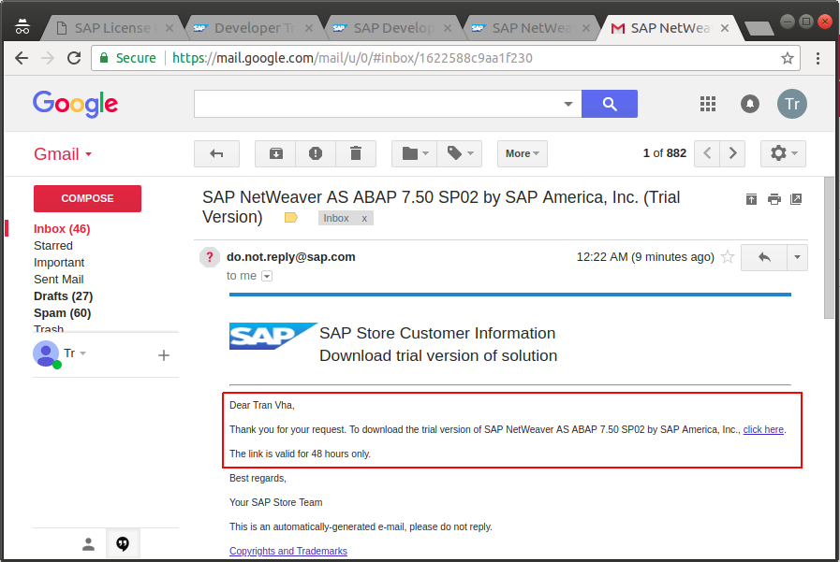Image resolution: width=840 pixels, height=562 pixels.
Task: Click the blue search button
Action: (x=610, y=104)
